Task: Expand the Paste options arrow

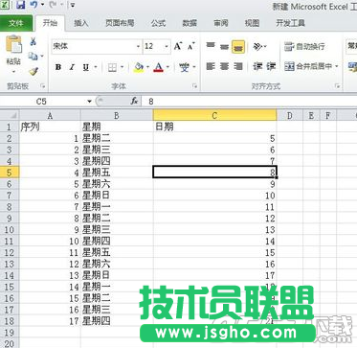Action: tap(13, 71)
